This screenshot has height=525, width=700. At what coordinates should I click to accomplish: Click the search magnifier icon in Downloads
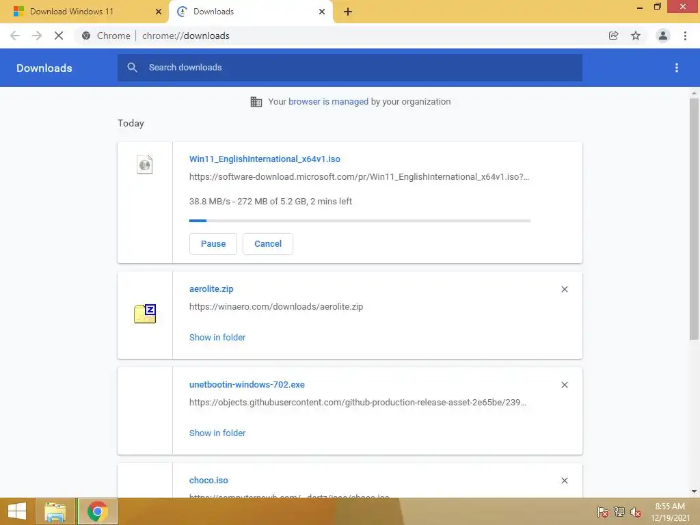coord(132,68)
